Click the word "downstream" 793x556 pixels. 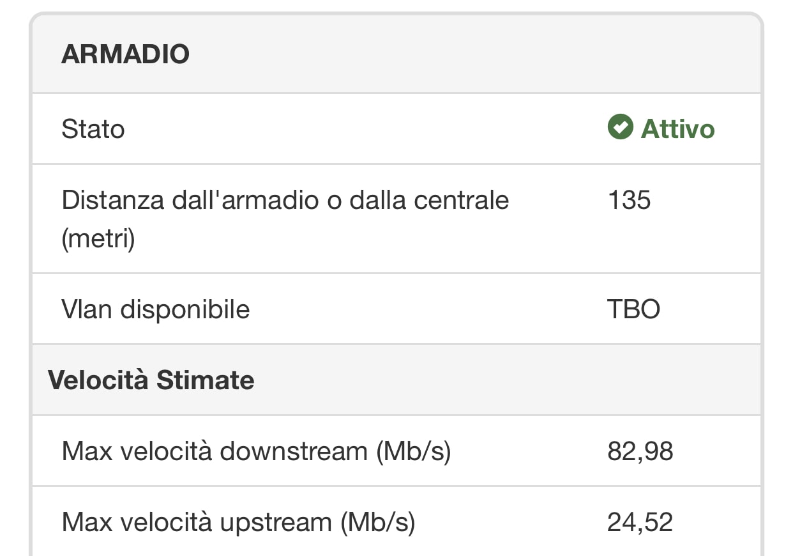(x=294, y=452)
